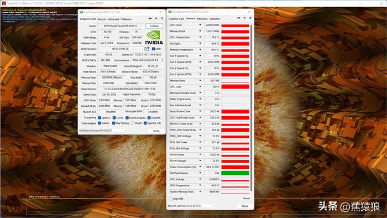Toggle DirectML checkbox
The height and width of the screenshot is (218, 387).
coord(149,118)
